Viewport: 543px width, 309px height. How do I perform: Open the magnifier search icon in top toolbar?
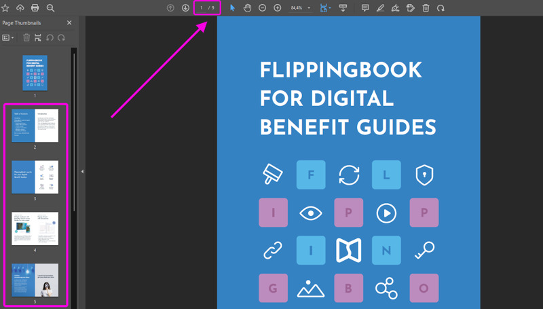click(x=50, y=8)
